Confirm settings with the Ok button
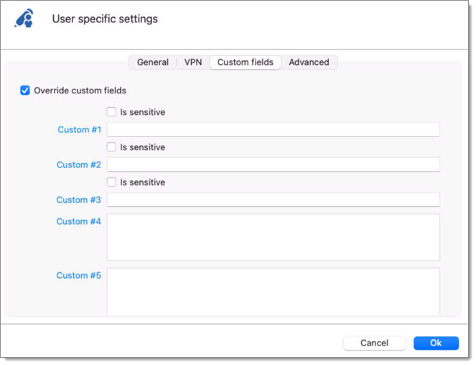 (x=436, y=343)
